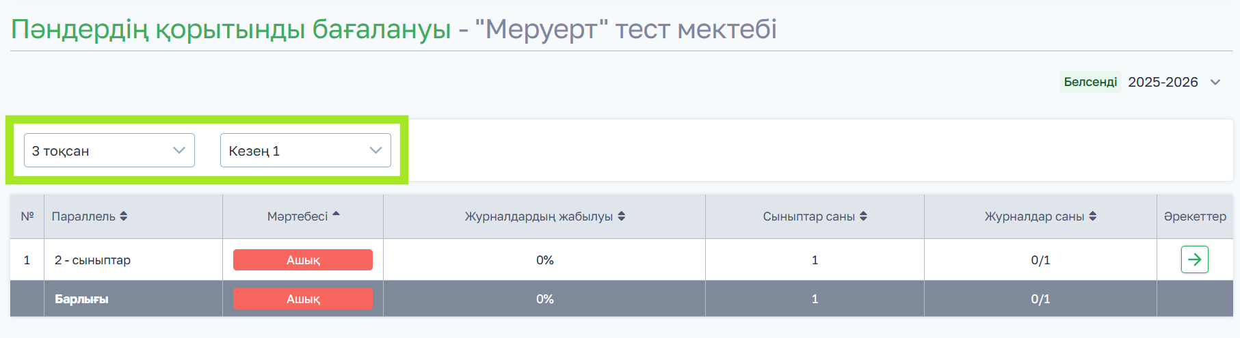This screenshot has width=1240, height=338.
Task: Click the green arrow action button
Action: tap(1194, 259)
